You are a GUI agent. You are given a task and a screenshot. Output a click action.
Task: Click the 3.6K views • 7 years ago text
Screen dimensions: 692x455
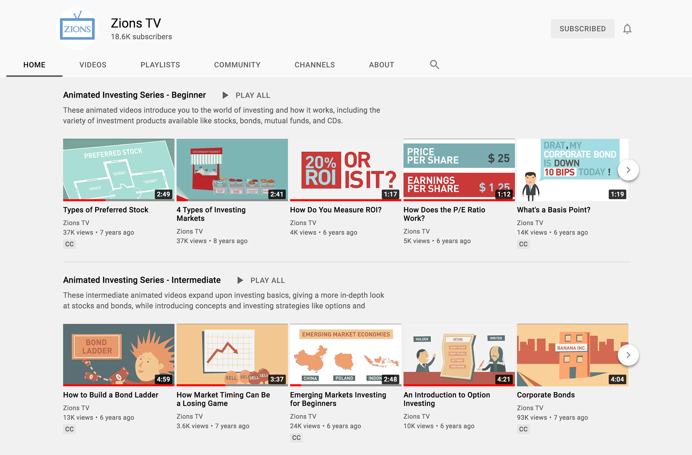tap(213, 426)
